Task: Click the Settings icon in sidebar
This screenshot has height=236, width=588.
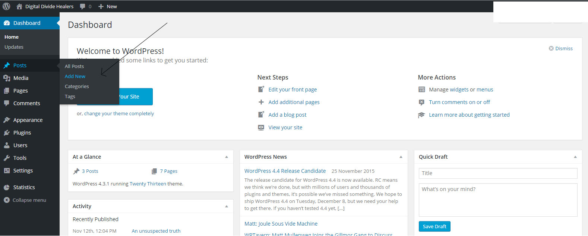Action: (7, 171)
